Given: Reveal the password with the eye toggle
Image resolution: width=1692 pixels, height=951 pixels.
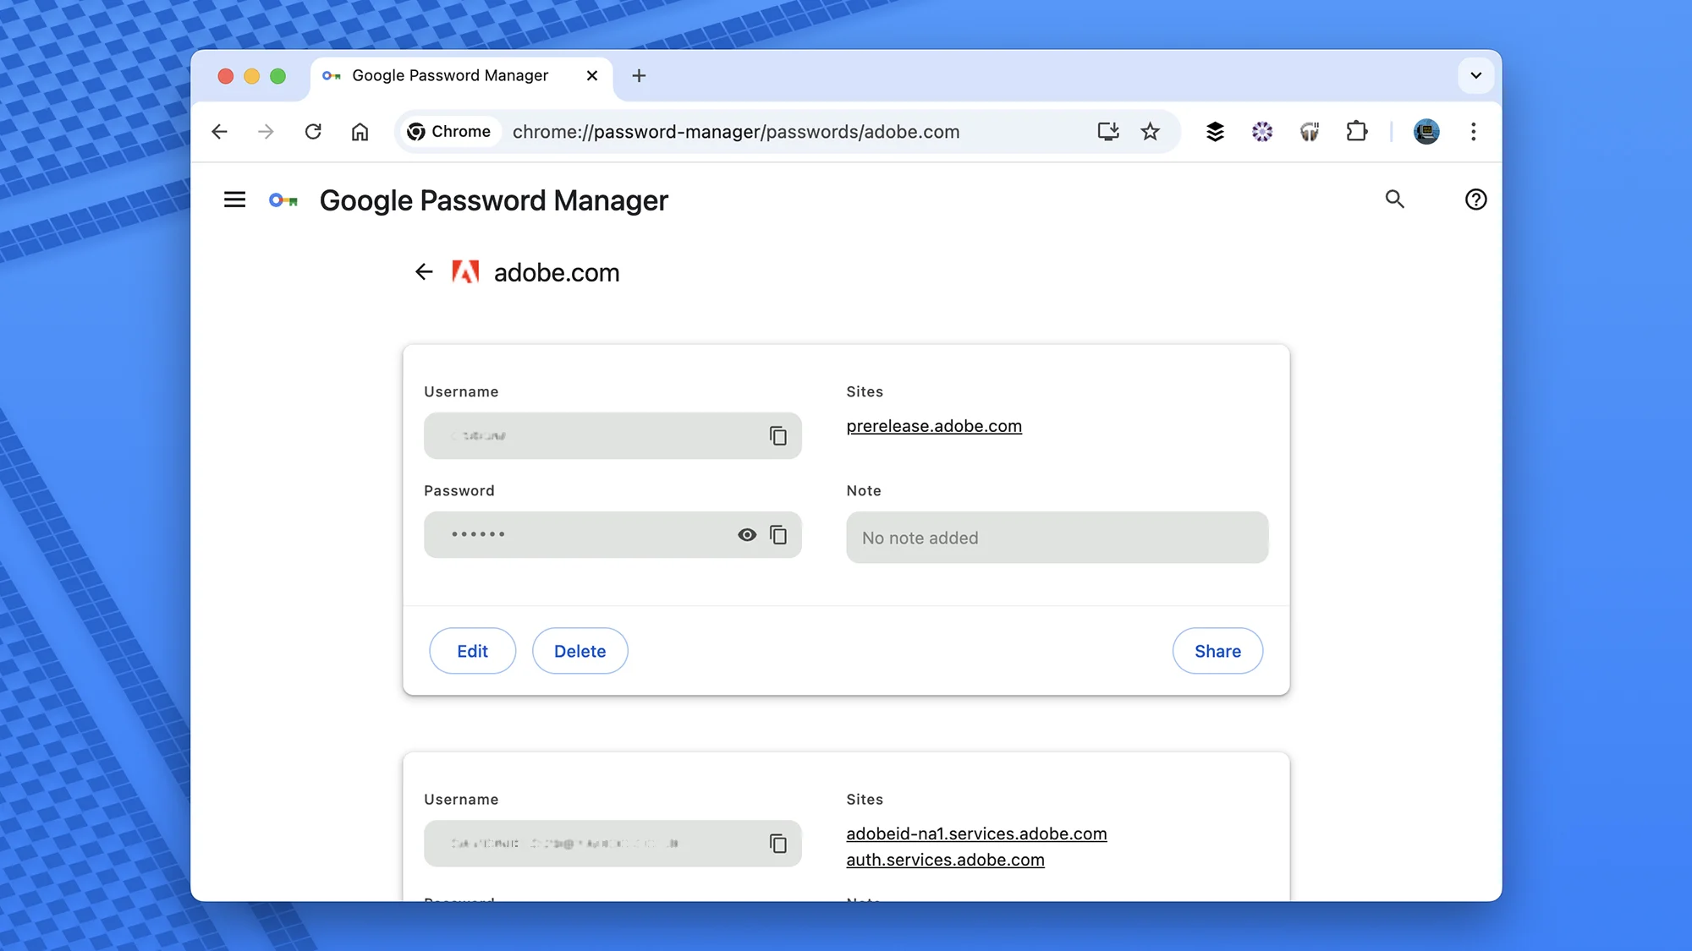Looking at the screenshot, I should pyautogui.click(x=746, y=534).
